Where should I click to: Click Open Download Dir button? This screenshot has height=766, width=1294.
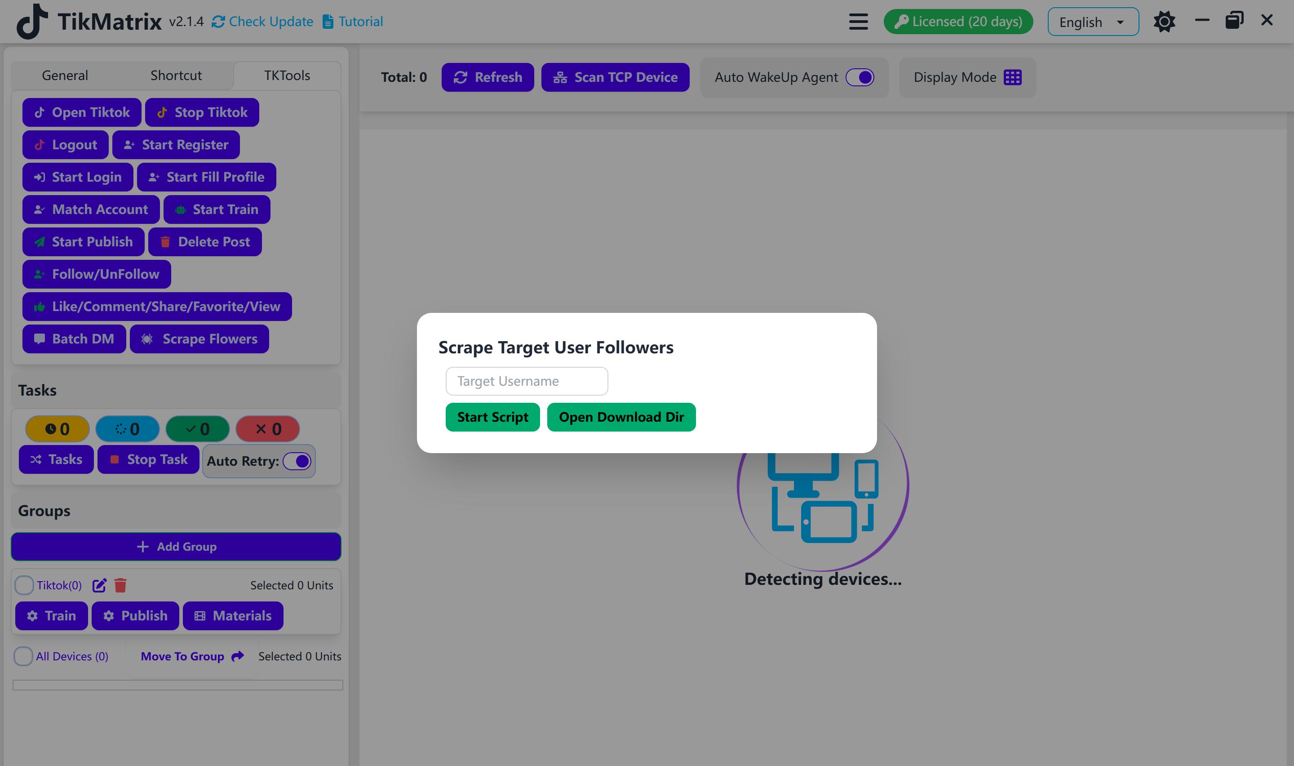(x=621, y=417)
